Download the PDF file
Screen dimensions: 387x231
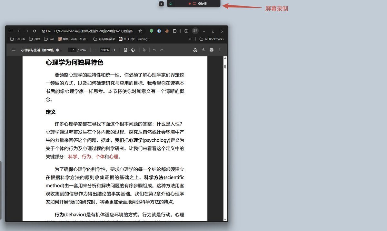click(x=203, y=50)
